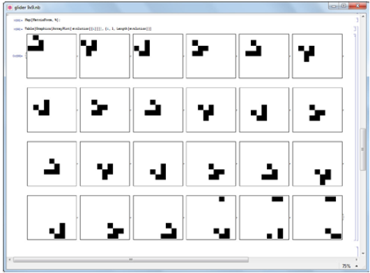Click the scroll right arrow at bottom
This screenshot has height=273, width=370.
[x=357, y=260]
